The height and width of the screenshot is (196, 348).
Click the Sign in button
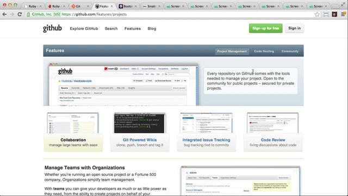(x=295, y=28)
